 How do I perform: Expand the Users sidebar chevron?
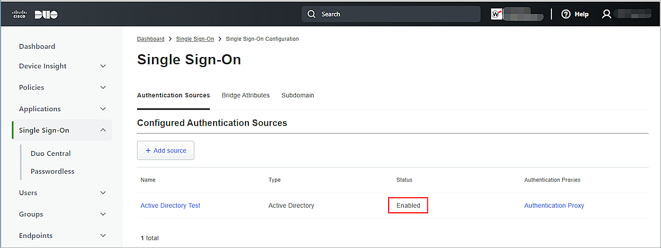tap(103, 193)
